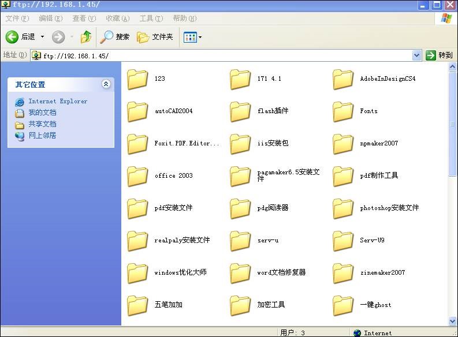Viewport: 458px width, 337px height.
Task: Collapse the 其它位置 panel
Action: click(x=106, y=84)
